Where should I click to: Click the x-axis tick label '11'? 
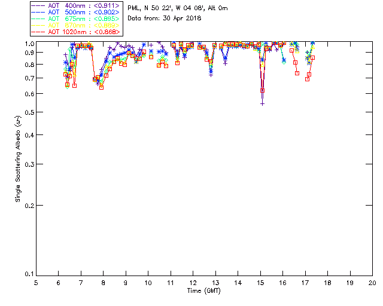pyautogui.click(x=171, y=283)
